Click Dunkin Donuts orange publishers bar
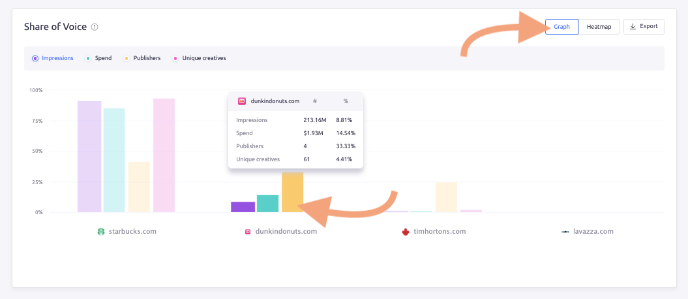 coord(292,193)
